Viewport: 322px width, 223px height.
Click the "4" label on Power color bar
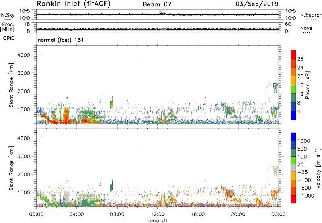point(299,111)
